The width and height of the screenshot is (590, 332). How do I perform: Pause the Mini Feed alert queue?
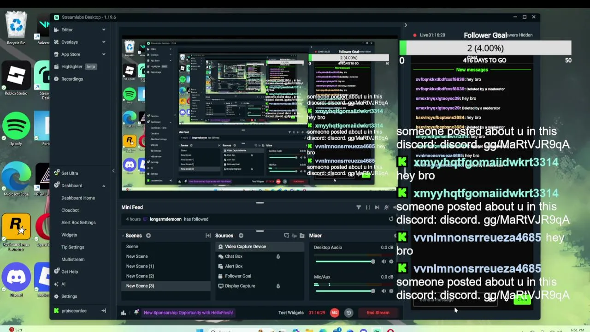tap(368, 207)
